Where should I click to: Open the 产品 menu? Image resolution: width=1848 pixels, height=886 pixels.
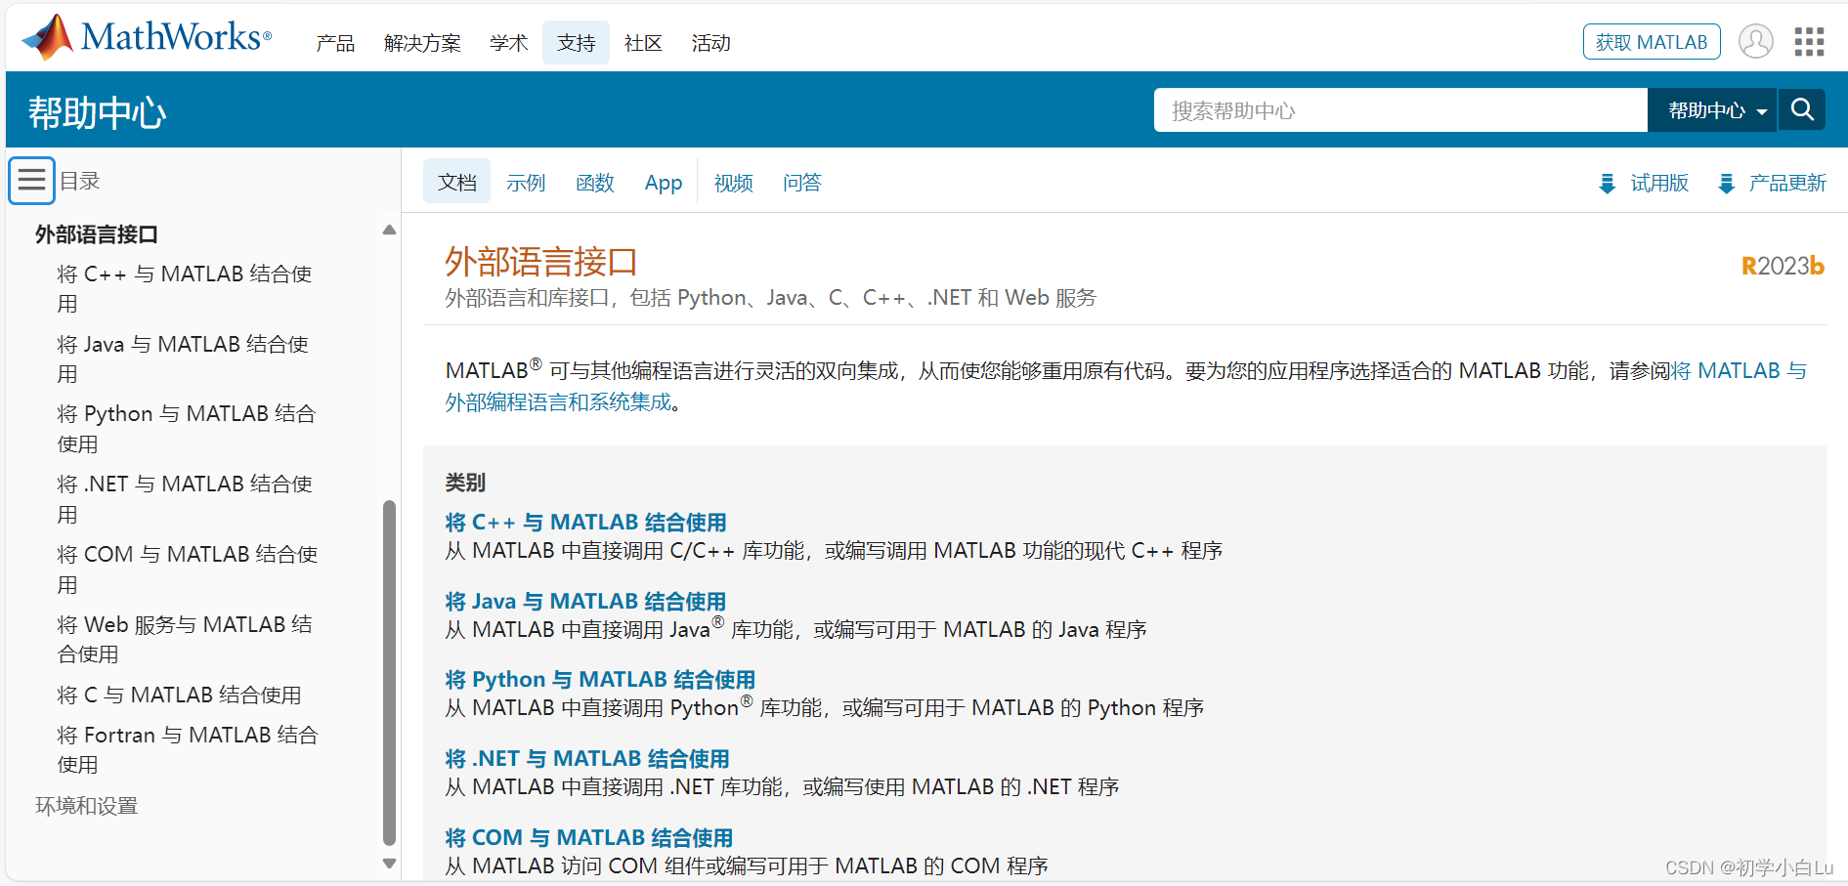[335, 43]
